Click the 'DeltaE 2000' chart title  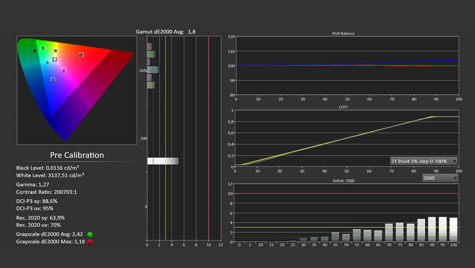click(x=343, y=181)
